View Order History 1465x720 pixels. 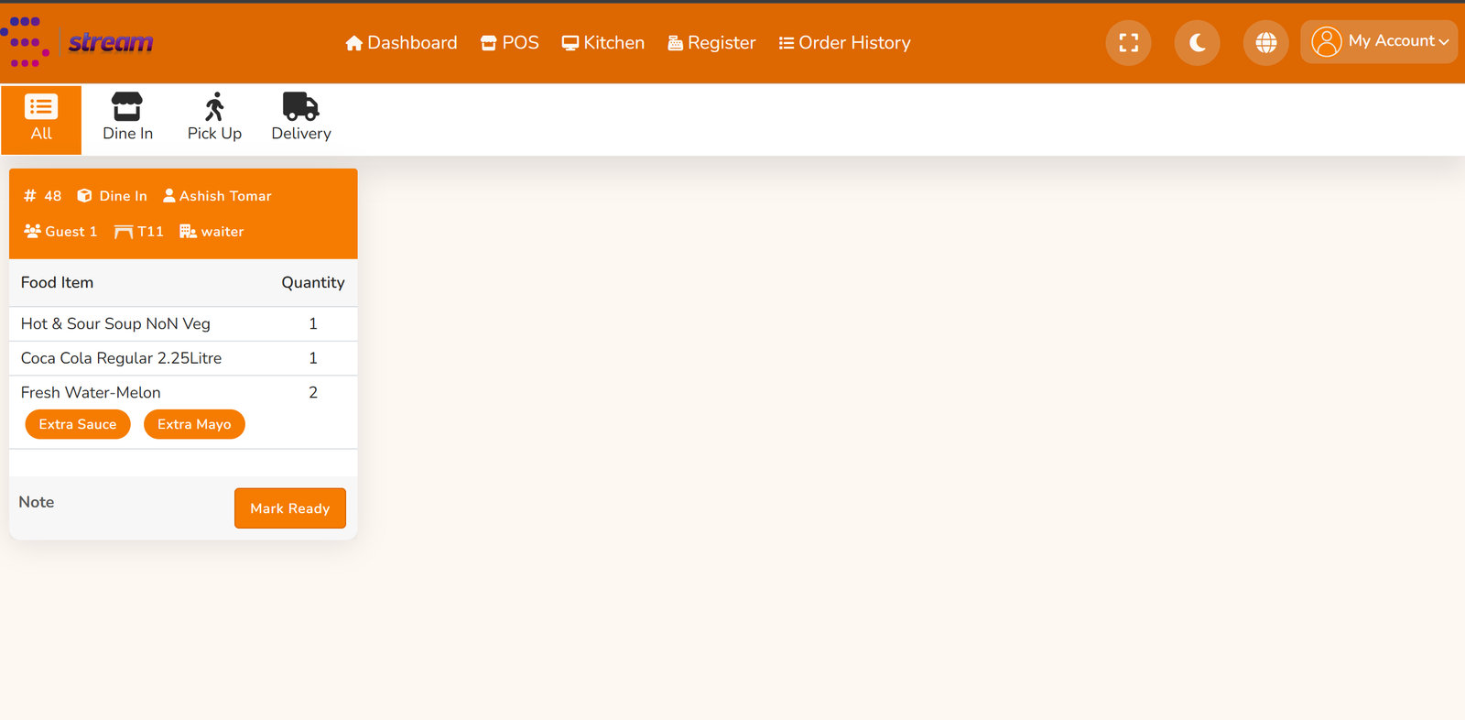click(x=844, y=43)
